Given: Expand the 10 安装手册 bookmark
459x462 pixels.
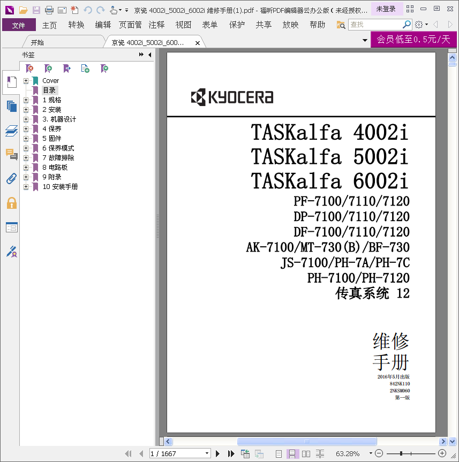Looking at the screenshot, I should point(26,186).
